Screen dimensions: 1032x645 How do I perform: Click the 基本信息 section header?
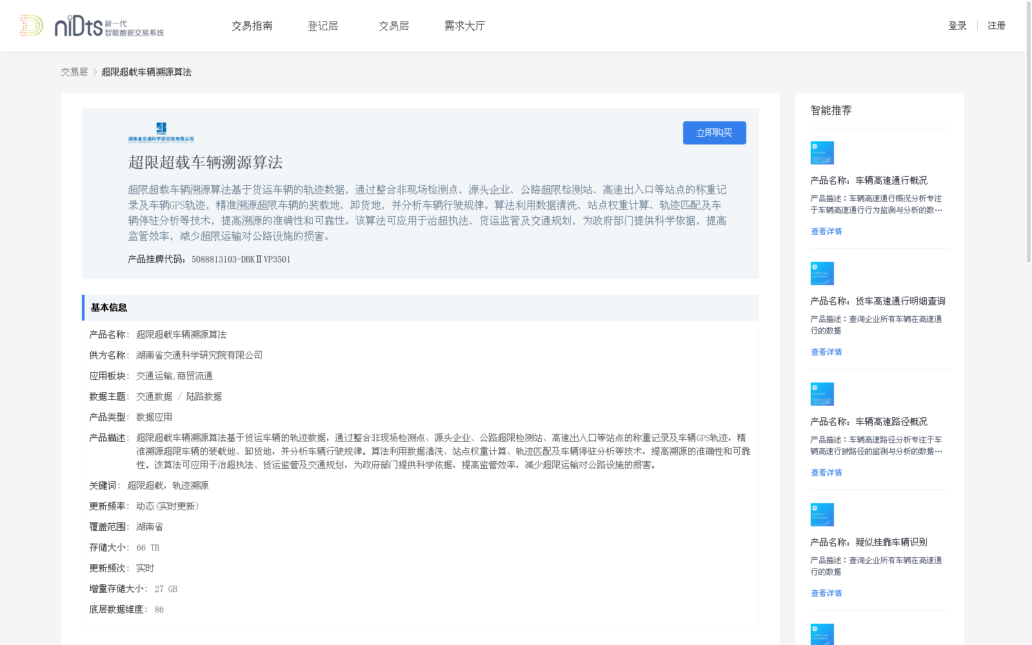coord(421,308)
